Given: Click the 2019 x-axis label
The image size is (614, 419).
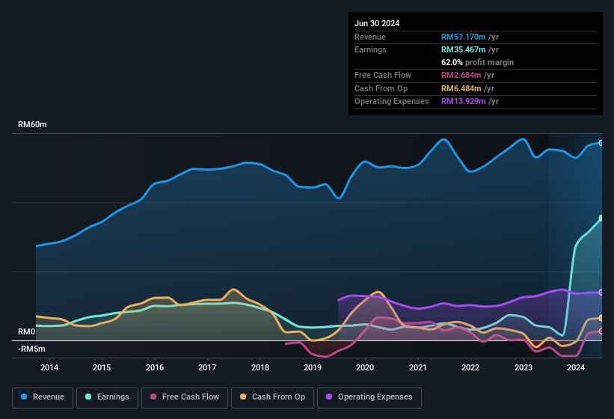Looking at the screenshot, I should [313, 367].
